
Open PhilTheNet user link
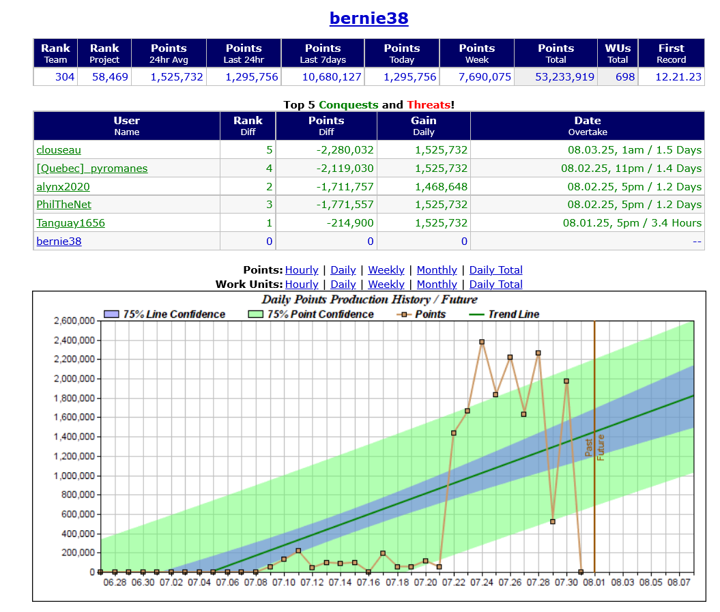pyautogui.click(x=63, y=205)
